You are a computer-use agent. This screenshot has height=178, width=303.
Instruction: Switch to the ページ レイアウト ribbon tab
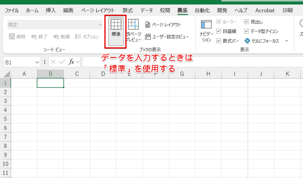pyautogui.click(x=98, y=10)
